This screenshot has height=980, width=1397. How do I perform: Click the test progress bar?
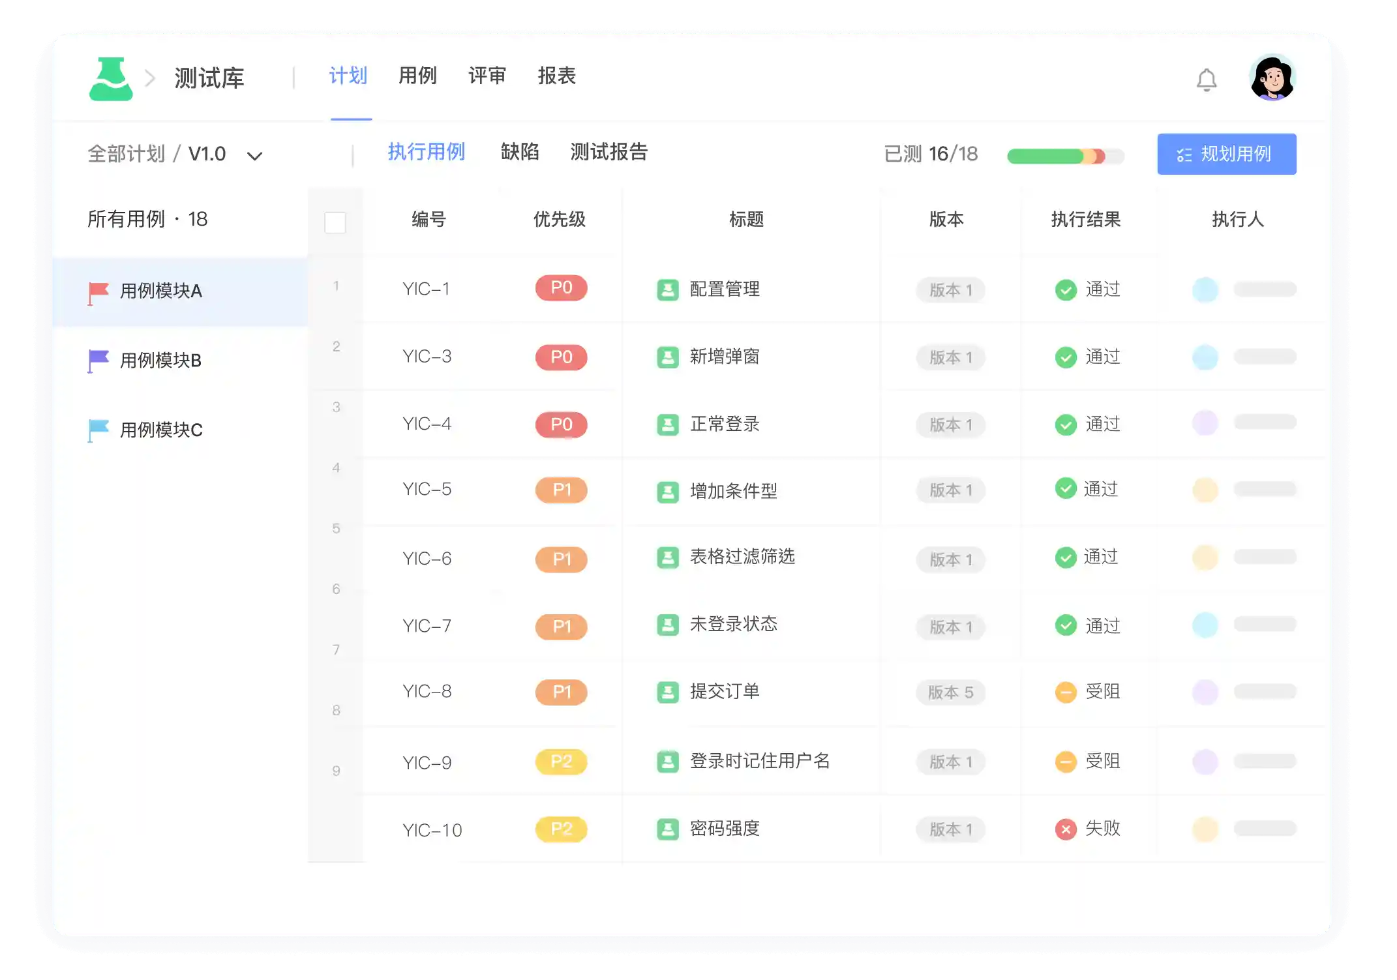(1066, 156)
